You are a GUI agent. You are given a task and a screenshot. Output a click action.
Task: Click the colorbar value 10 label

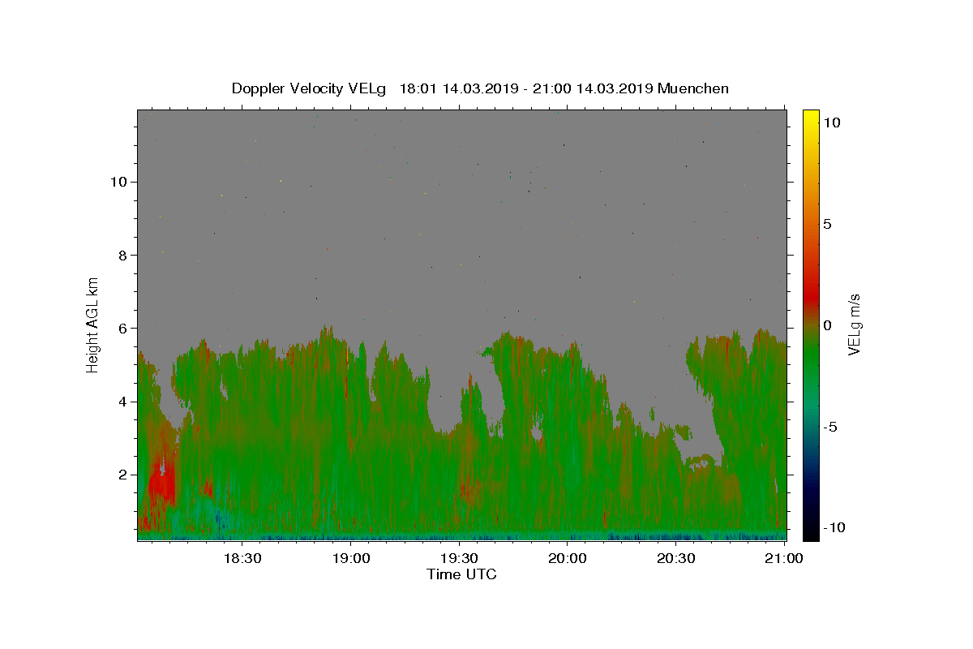831,122
